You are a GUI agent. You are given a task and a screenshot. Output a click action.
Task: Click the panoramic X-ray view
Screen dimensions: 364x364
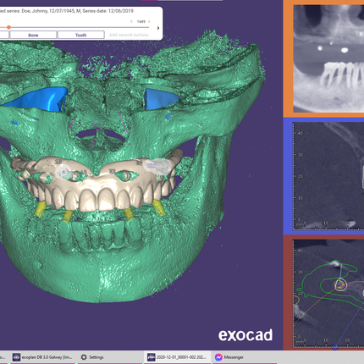point(328,58)
